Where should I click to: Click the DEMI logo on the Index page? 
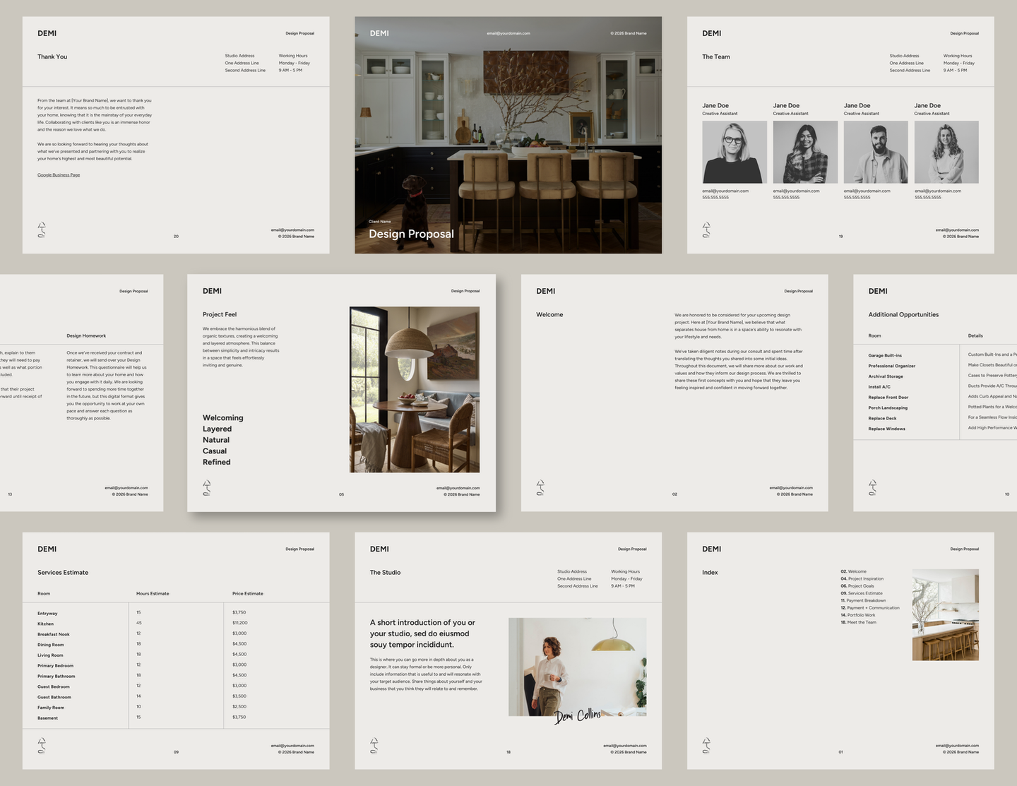(711, 549)
